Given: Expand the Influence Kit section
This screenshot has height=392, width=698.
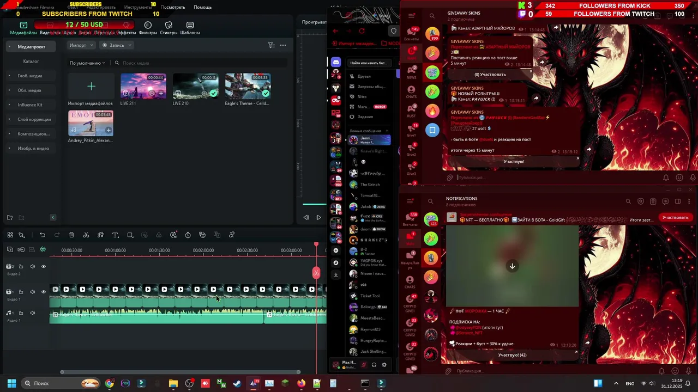Looking at the screenshot, I should (9, 105).
